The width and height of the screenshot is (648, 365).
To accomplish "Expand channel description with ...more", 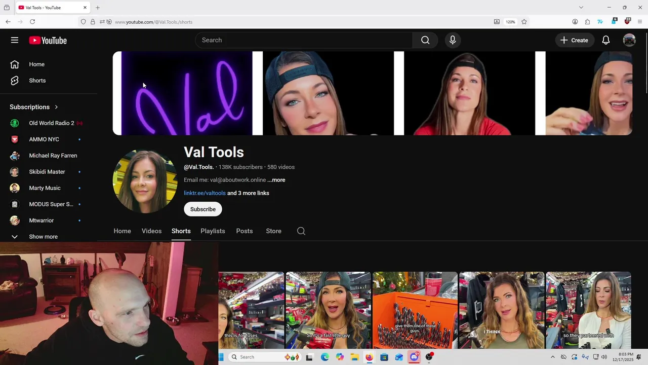I will coord(276,180).
